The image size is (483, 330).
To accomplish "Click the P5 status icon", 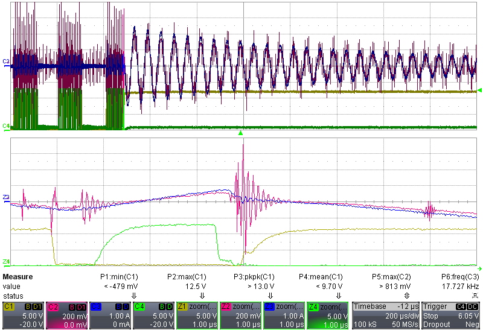I will click(x=406, y=296).
